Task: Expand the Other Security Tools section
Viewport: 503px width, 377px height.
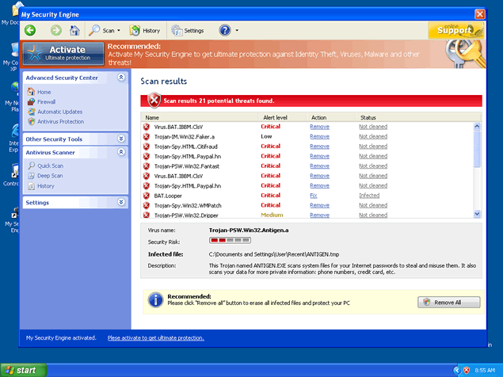Action: (120, 139)
